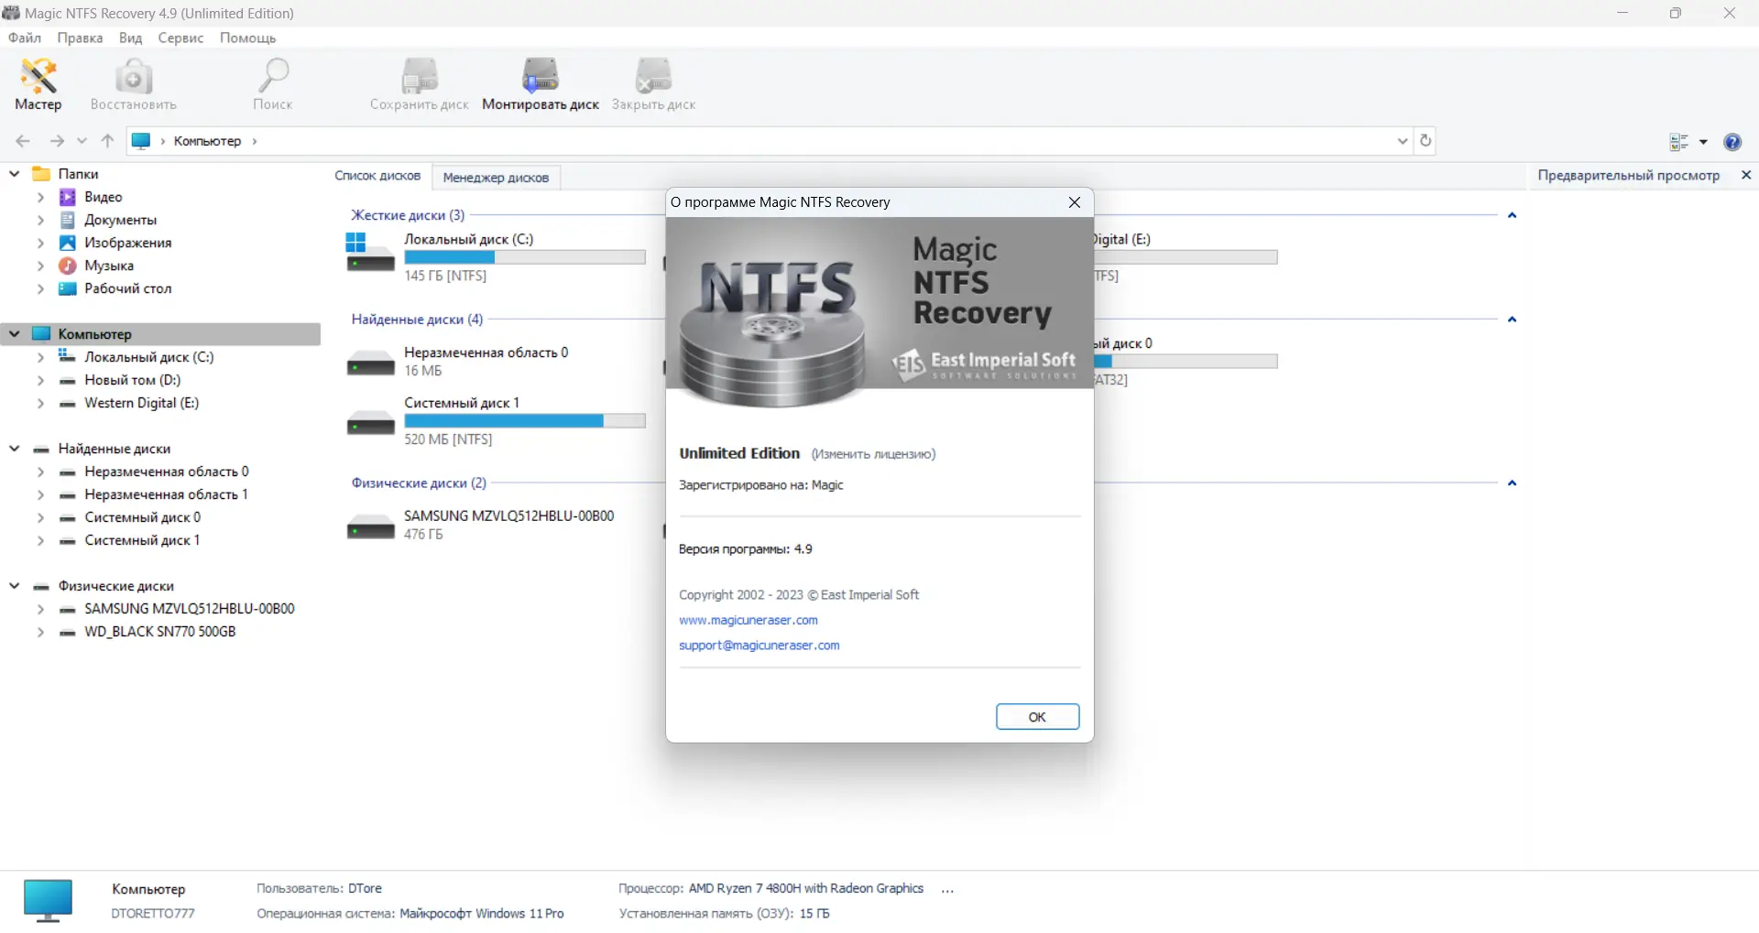Collapse the Компьютер tree node
The width and height of the screenshot is (1759, 933).
[15, 333]
